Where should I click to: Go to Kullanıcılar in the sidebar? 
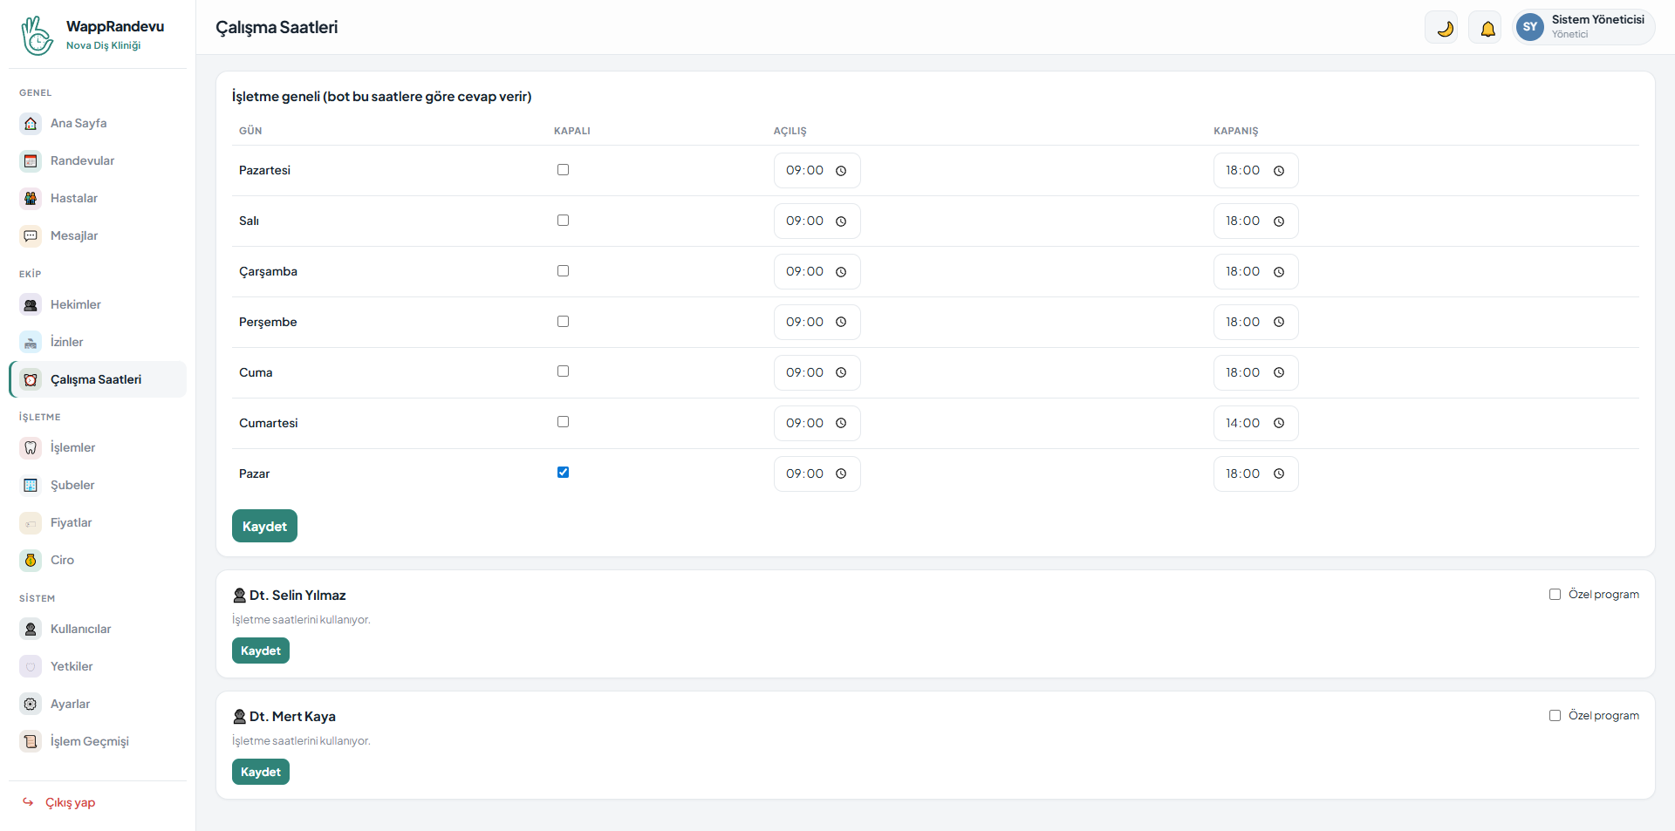coord(98,629)
